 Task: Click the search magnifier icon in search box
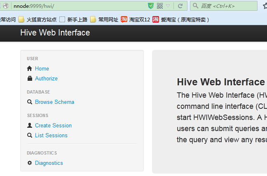tap(195, 6)
